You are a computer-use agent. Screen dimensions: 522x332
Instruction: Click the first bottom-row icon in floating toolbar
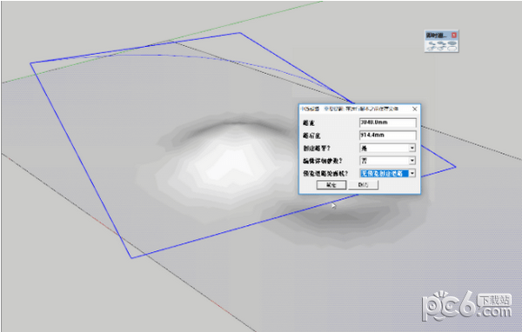pyautogui.click(x=431, y=49)
